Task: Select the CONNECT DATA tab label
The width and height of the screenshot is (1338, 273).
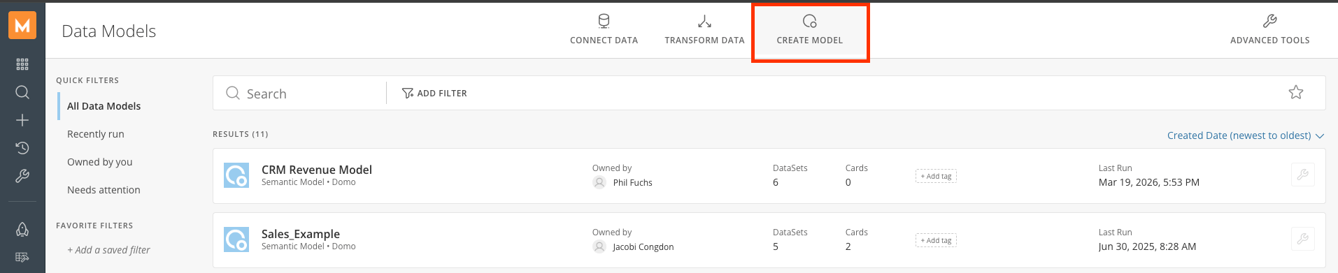Action: (604, 40)
